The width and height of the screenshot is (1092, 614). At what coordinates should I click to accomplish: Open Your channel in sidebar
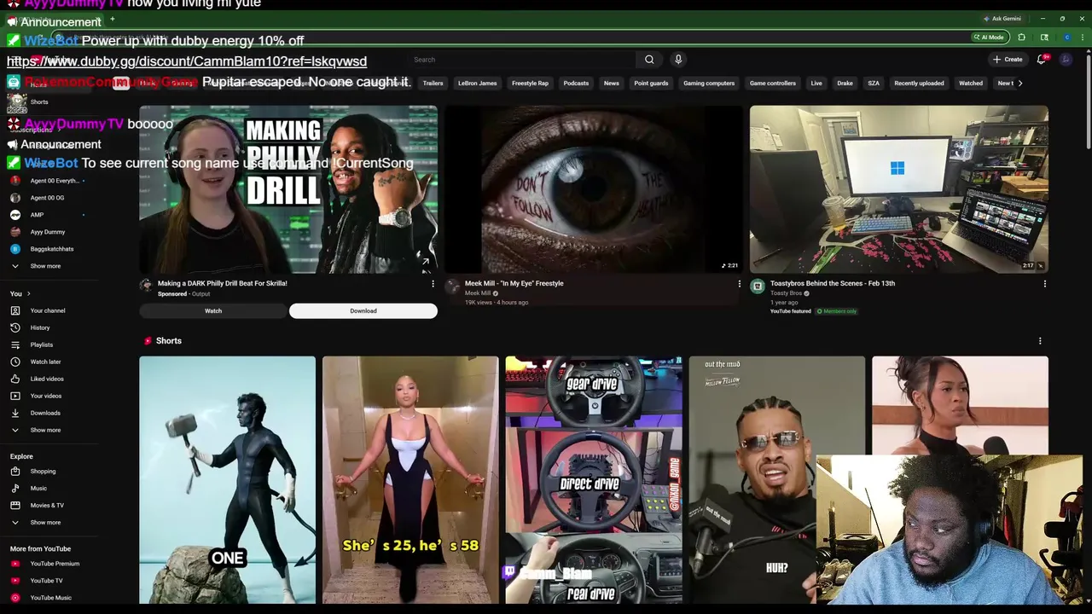point(49,310)
